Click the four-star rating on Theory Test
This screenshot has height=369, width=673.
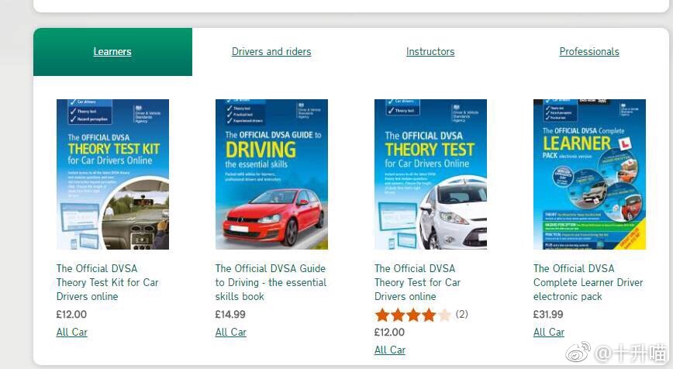413,315
